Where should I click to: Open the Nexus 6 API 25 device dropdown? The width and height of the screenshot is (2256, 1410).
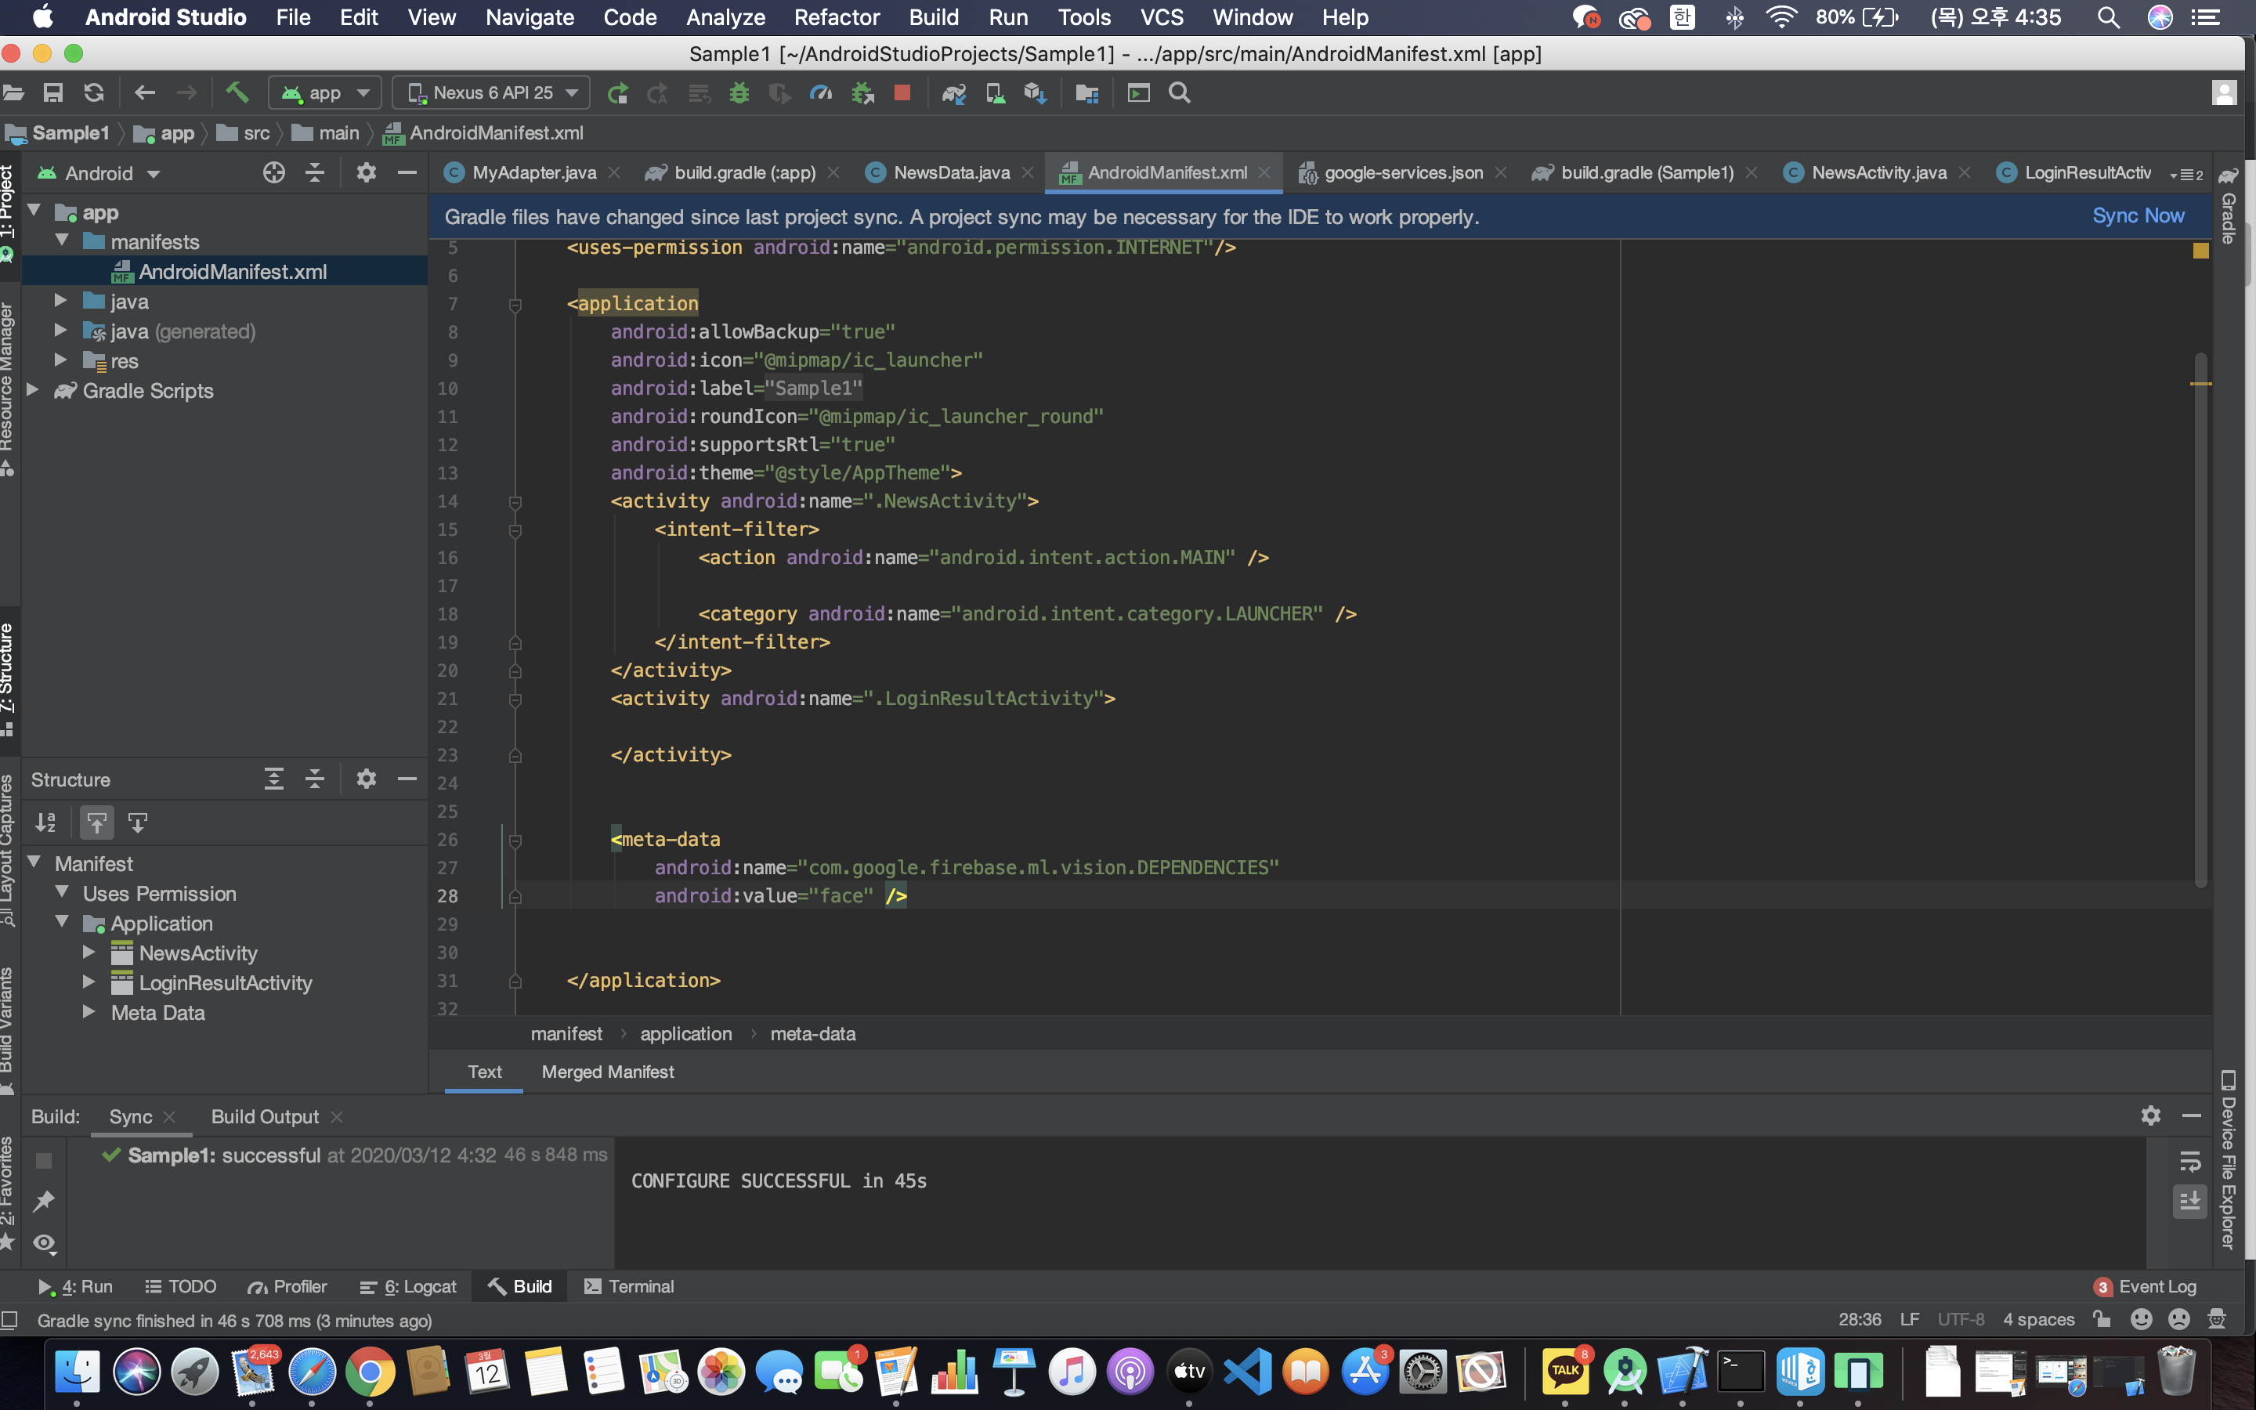(x=492, y=92)
